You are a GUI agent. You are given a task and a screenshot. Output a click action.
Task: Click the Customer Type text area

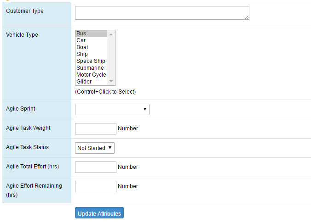pyautogui.click(x=162, y=13)
